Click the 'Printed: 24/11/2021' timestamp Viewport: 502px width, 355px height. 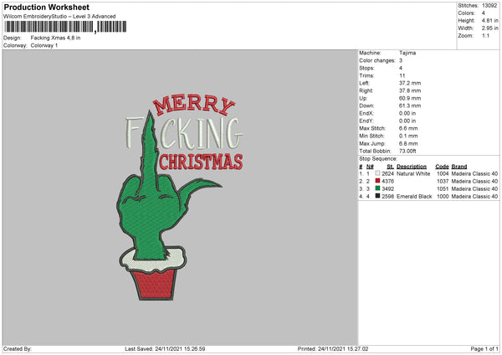tap(333, 349)
